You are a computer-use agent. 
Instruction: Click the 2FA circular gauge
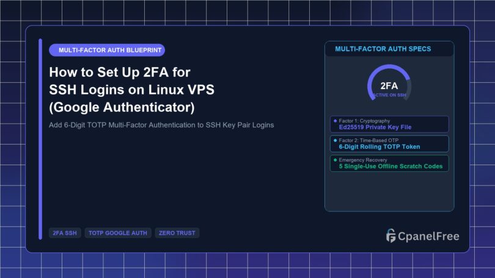coord(389,83)
